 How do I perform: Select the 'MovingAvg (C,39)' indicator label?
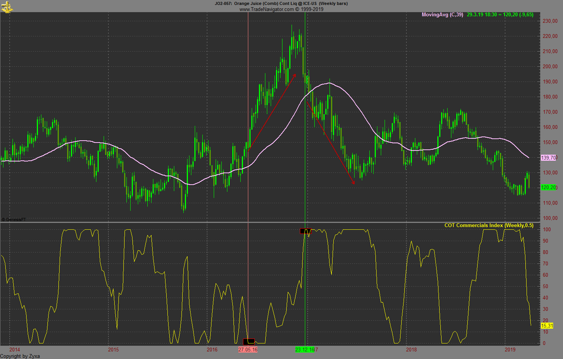tap(442, 15)
